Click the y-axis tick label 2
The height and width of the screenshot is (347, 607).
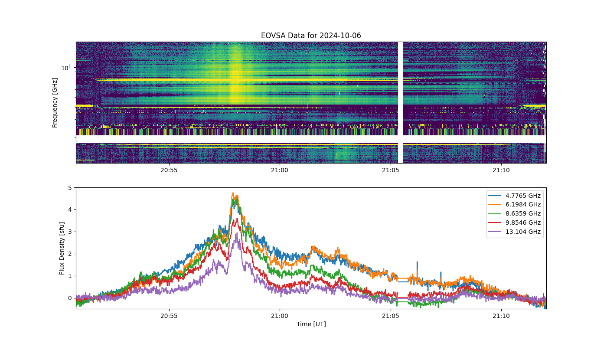(70, 254)
